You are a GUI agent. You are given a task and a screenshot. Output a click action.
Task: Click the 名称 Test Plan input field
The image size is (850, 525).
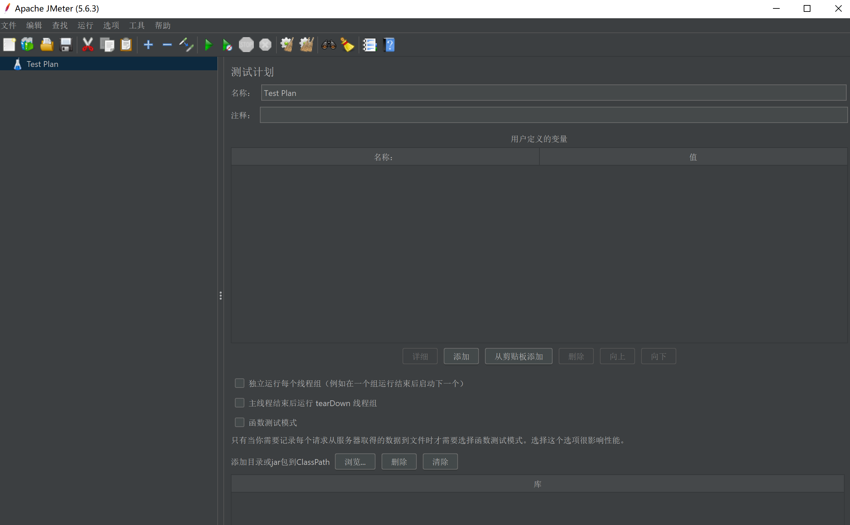554,93
